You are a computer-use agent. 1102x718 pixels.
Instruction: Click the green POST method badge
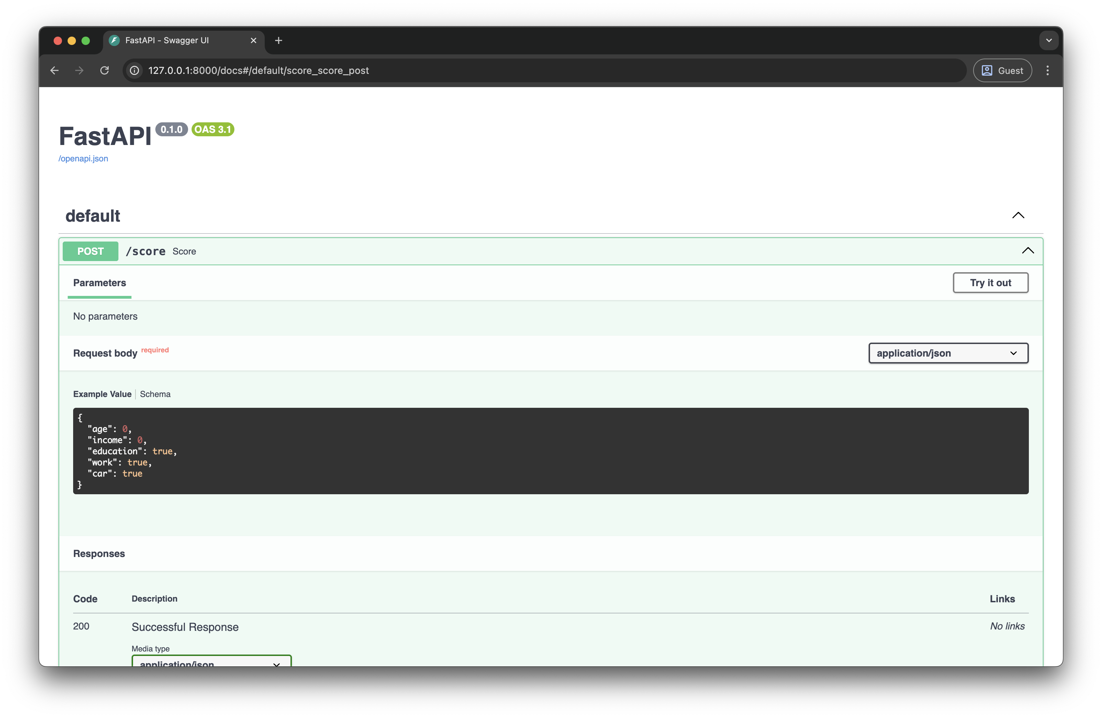(x=91, y=251)
